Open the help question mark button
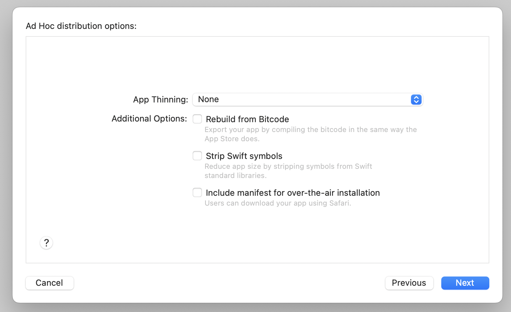Image resolution: width=511 pixels, height=312 pixels. [46, 243]
